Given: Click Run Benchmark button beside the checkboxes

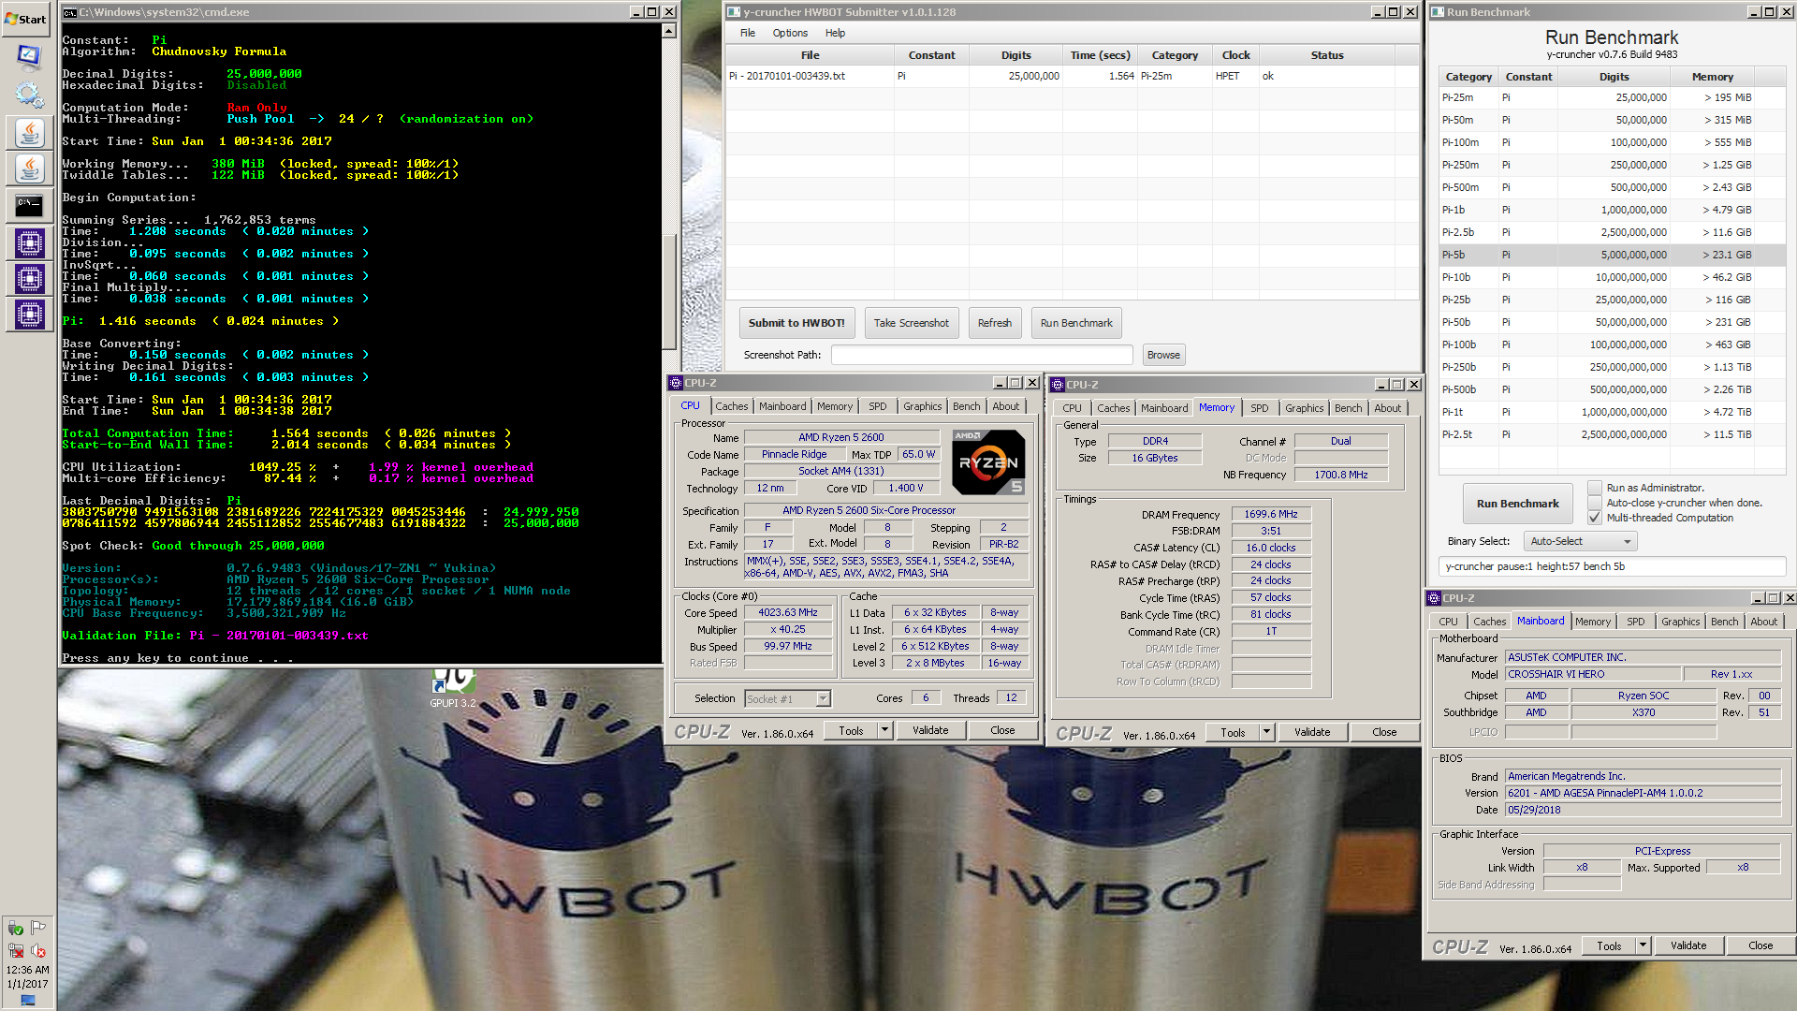Looking at the screenshot, I should [x=1518, y=504].
